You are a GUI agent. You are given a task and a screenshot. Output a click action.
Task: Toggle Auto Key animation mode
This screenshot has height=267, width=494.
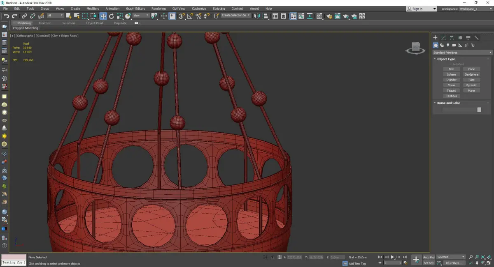pyautogui.click(x=429, y=257)
